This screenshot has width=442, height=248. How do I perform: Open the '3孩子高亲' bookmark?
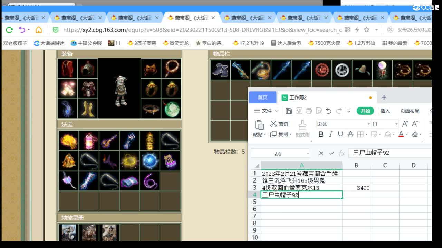click(x=142, y=43)
